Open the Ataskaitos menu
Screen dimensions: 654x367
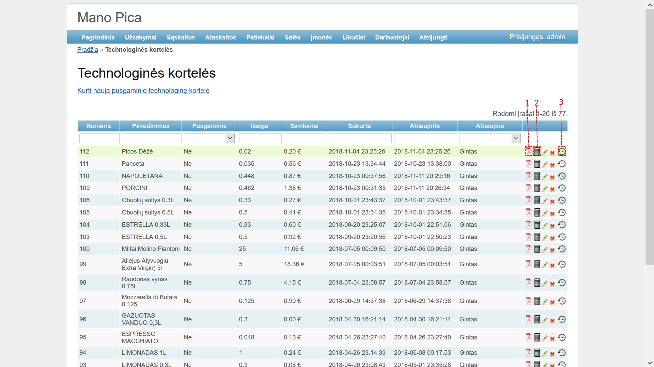pyautogui.click(x=220, y=37)
